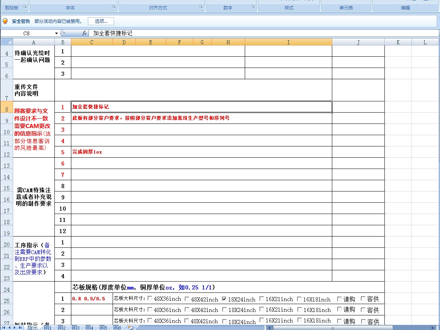
Task: Check 48X36inch in row 25
Action: (150, 298)
